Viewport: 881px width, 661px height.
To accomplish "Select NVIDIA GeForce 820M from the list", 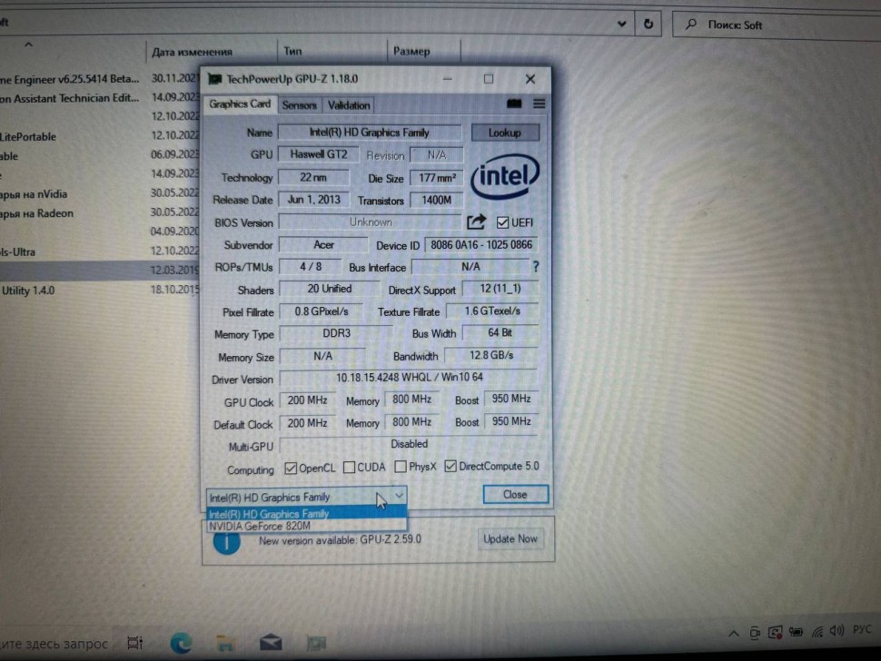I will click(306, 526).
